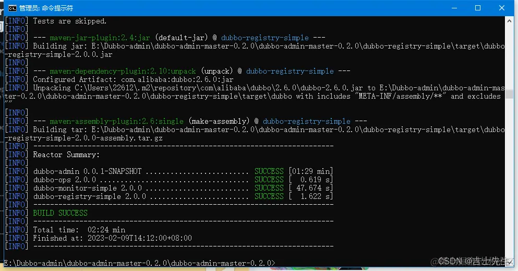
Task: Click the command prompt path at bottom
Action: click(x=139, y=263)
